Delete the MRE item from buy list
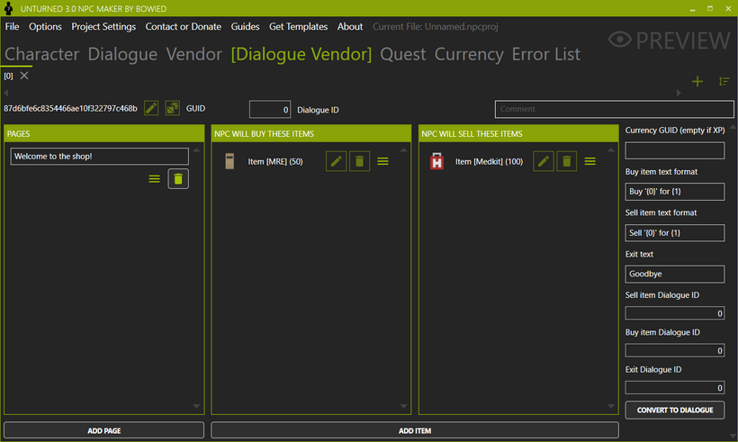Image resolution: width=738 pixels, height=442 pixels. [x=359, y=161]
